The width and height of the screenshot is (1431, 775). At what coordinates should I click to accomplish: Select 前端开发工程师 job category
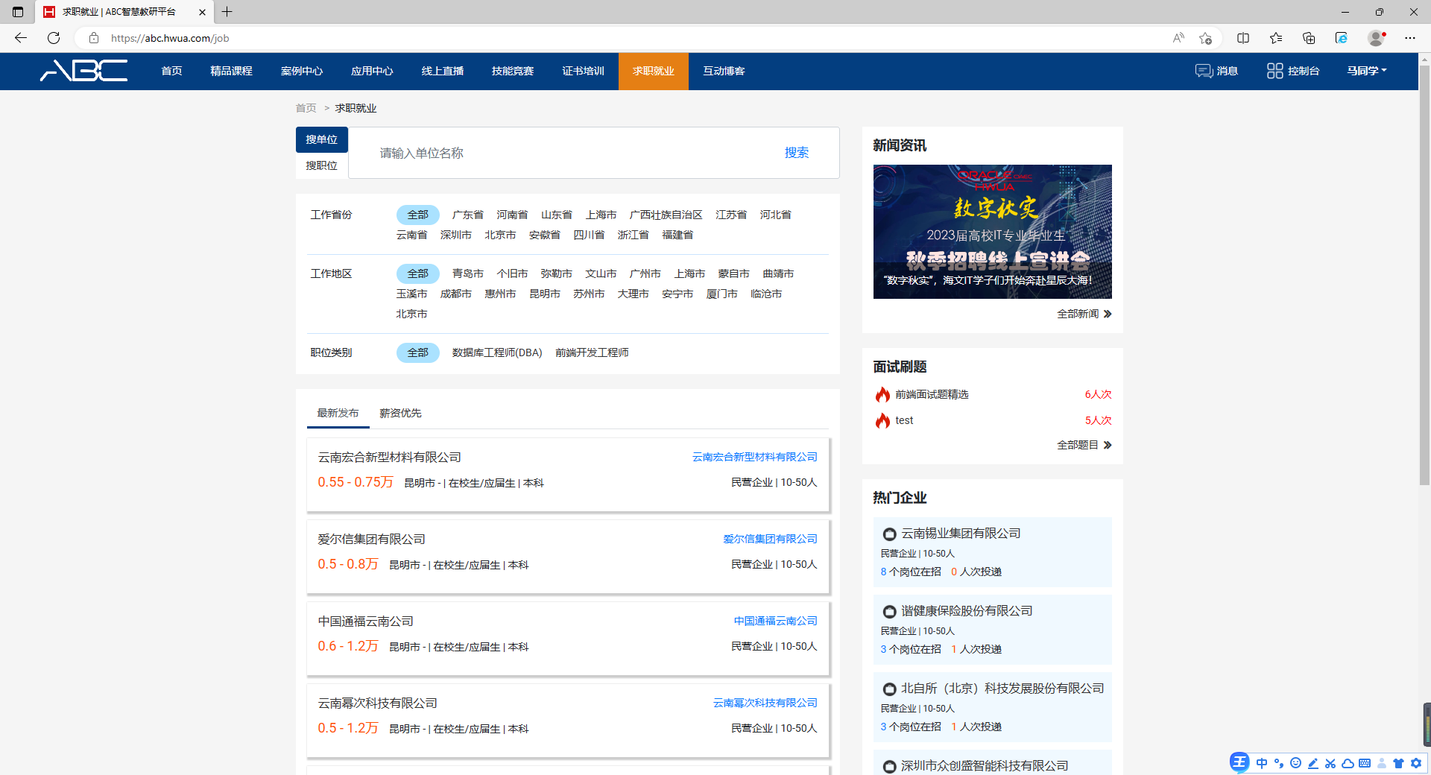(x=592, y=352)
